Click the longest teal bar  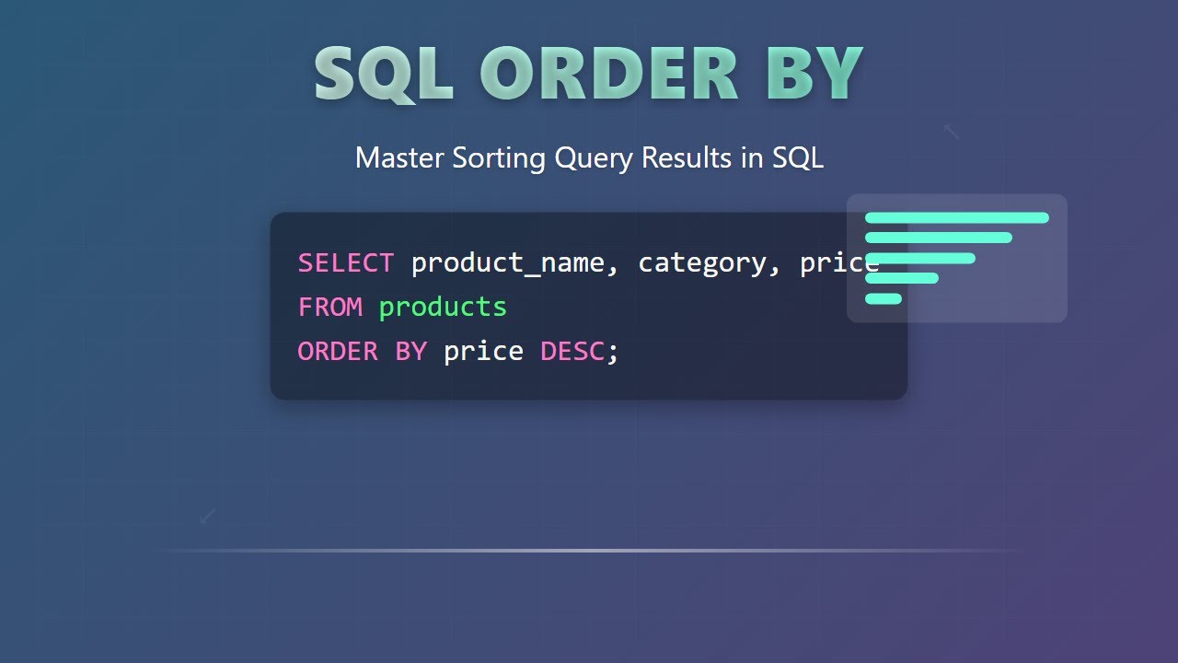(x=957, y=218)
